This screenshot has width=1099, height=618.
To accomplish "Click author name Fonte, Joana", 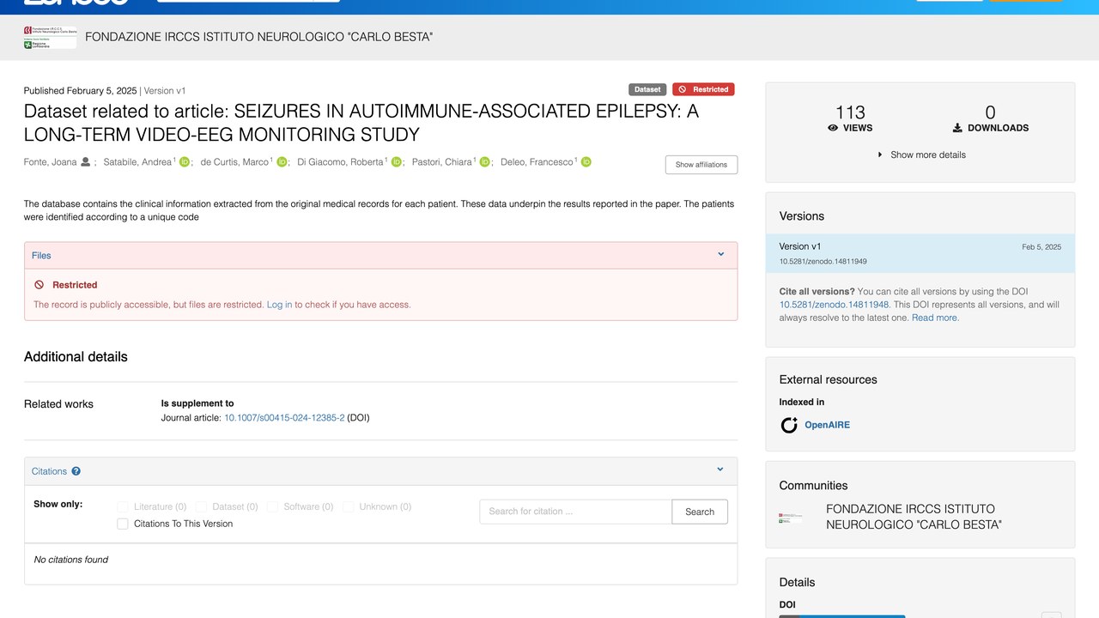I will coord(50,162).
